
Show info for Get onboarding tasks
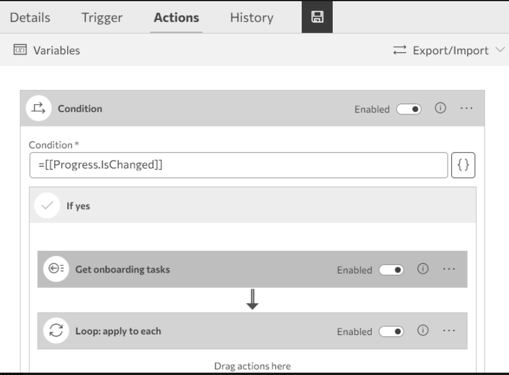(x=422, y=269)
